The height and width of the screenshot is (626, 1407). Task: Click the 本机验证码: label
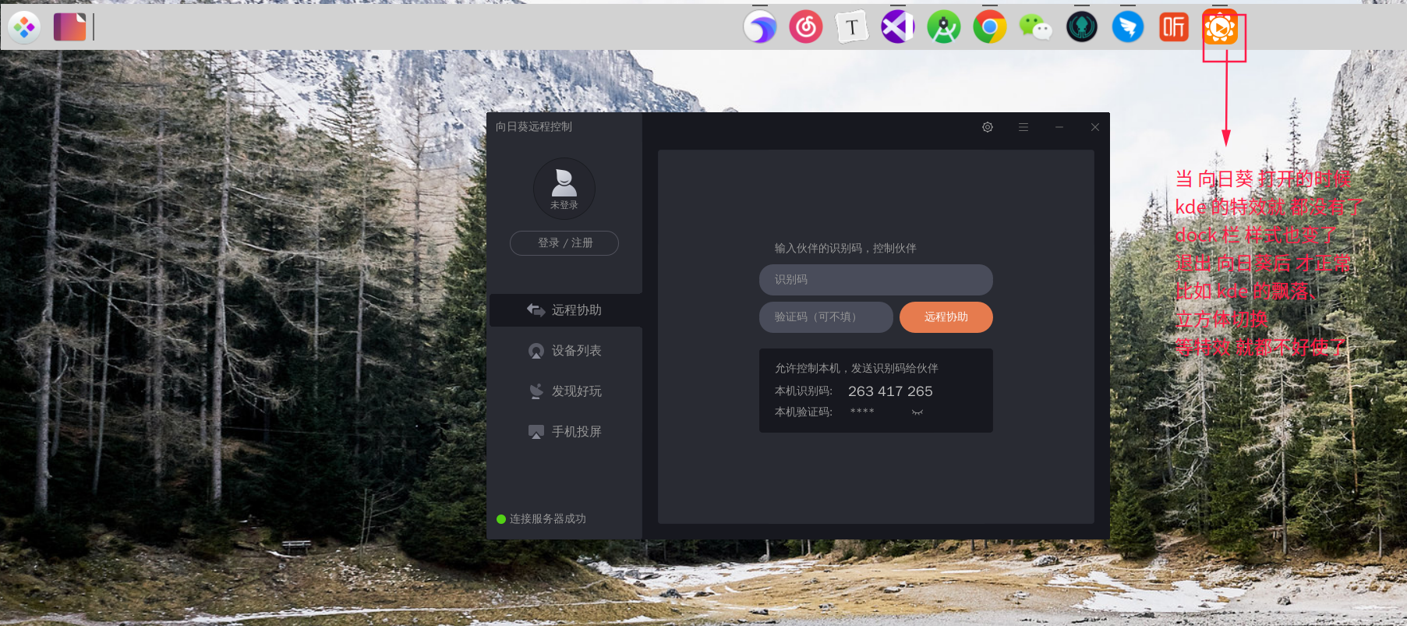click(x=804, y=412)
